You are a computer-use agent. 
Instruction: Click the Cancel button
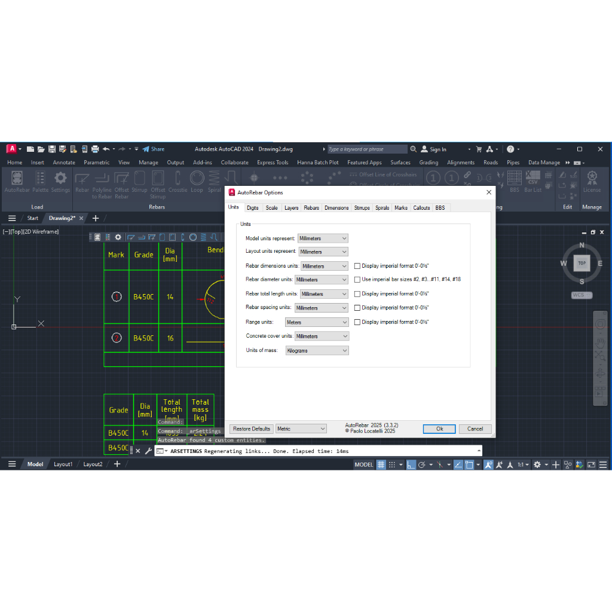(475, 429)
